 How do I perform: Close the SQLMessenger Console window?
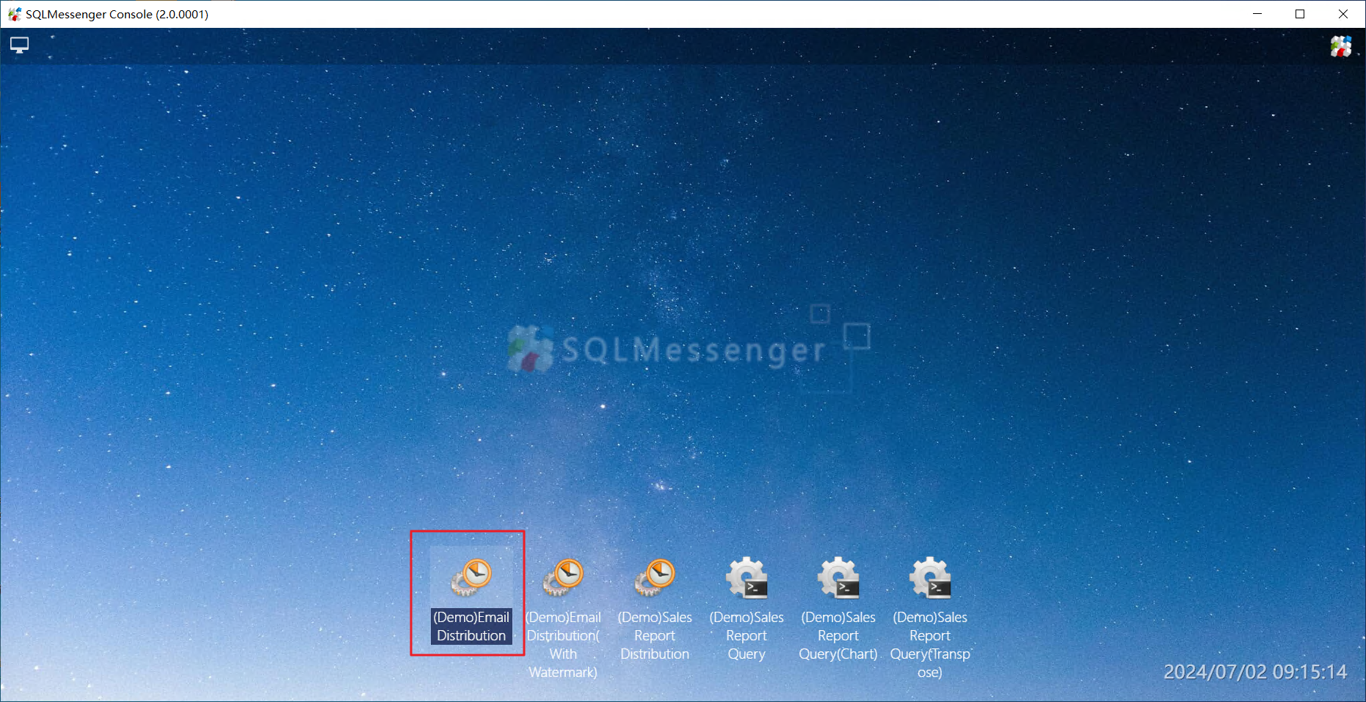(1343, 14)
